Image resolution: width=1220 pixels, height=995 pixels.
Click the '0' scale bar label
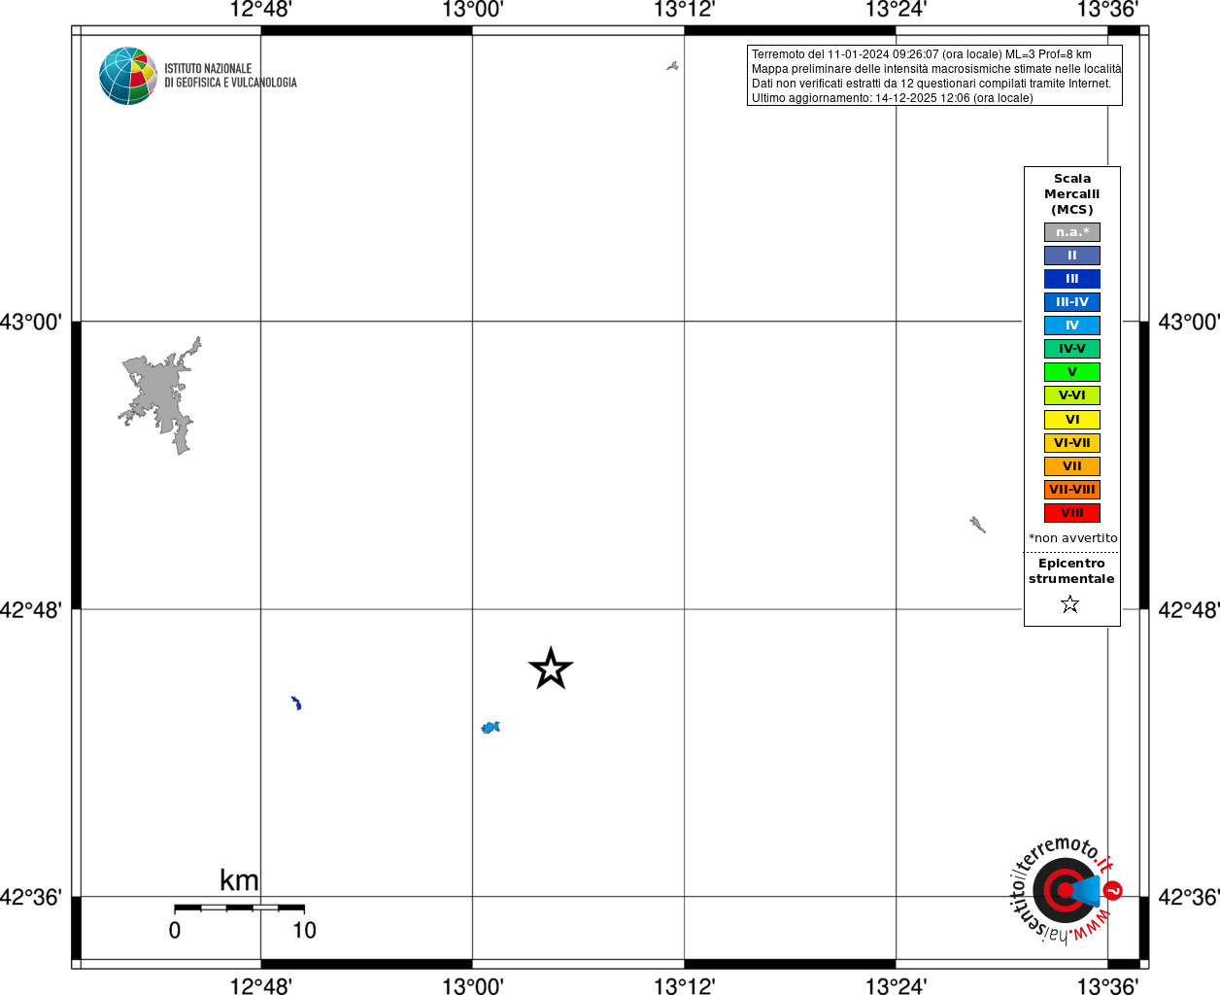175,931
